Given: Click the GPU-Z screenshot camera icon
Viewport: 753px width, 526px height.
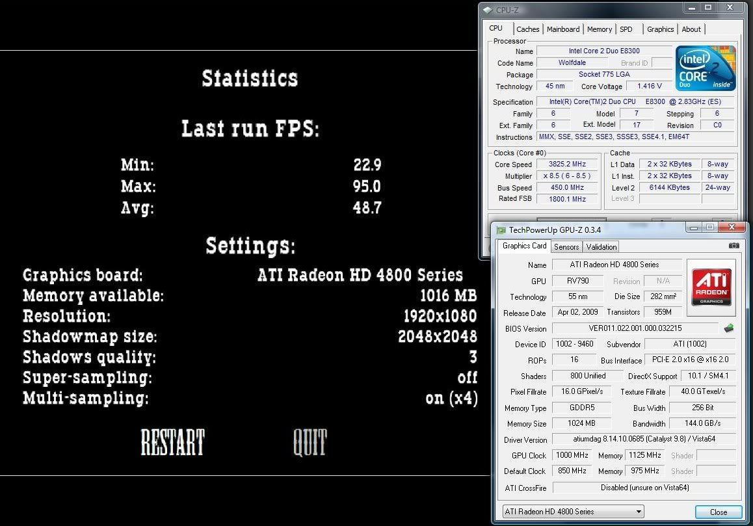Looking at the screenshot, I should (x=733, y=246).
